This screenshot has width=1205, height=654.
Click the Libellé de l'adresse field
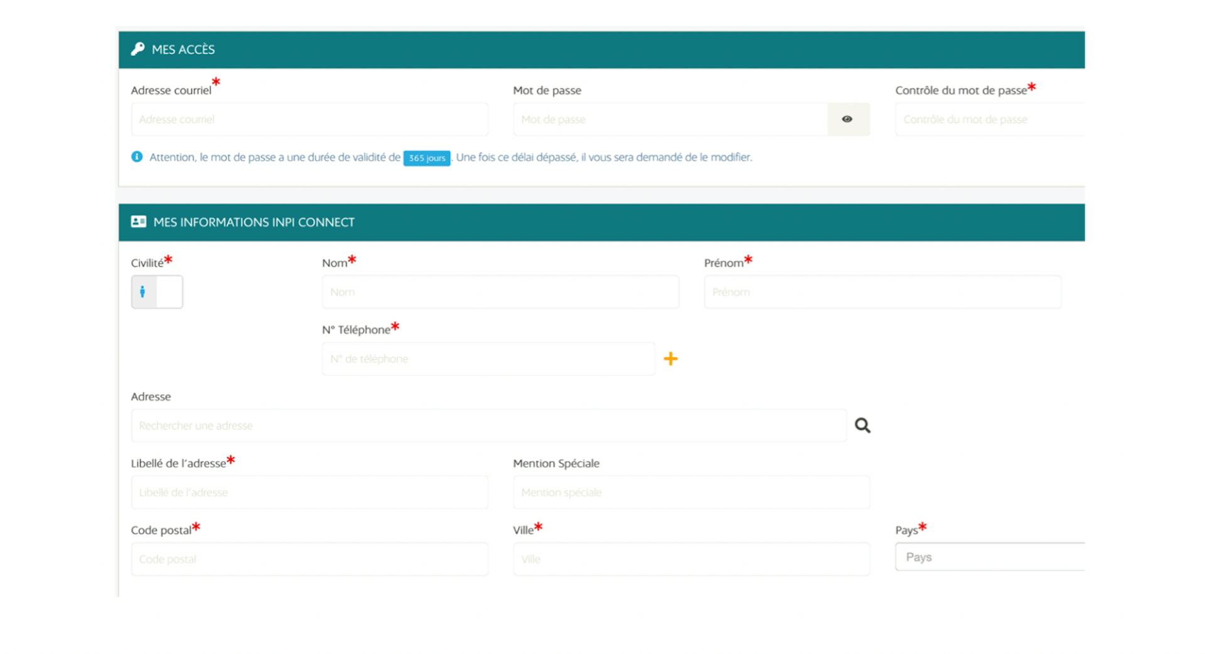coord(309,492)
